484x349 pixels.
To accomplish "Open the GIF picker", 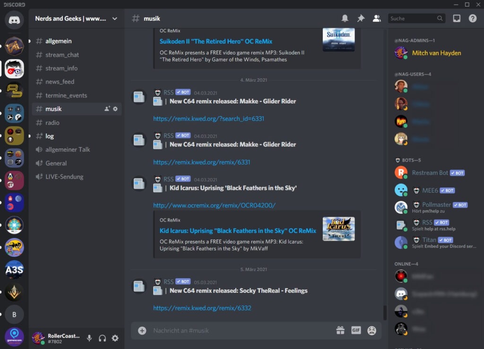I will click(x=356, y=331).
